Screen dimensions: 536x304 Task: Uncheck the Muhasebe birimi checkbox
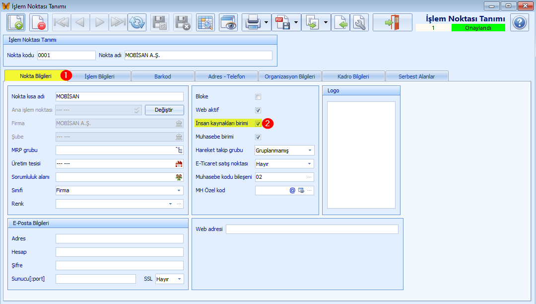(258, 137)
